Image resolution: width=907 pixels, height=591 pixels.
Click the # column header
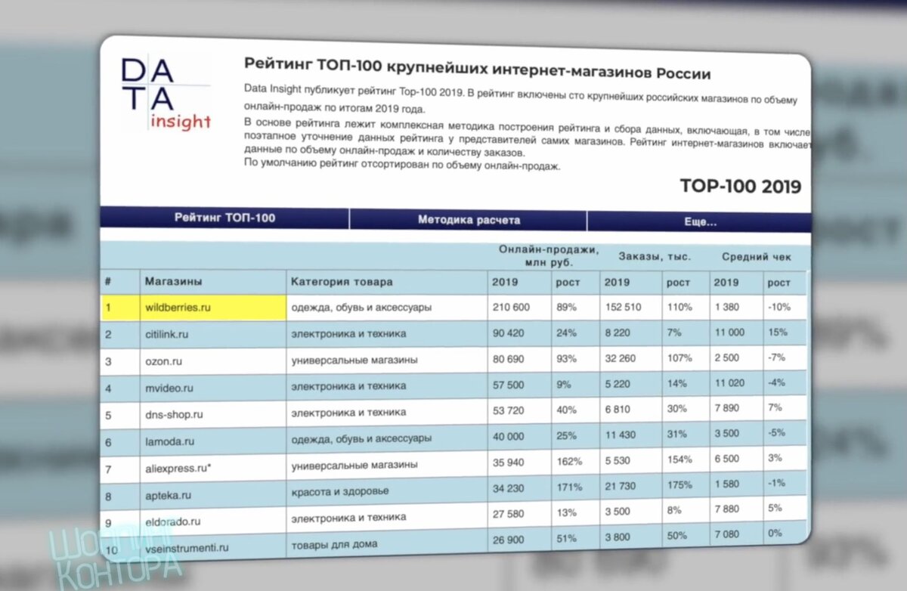click(x=108, y=281)
